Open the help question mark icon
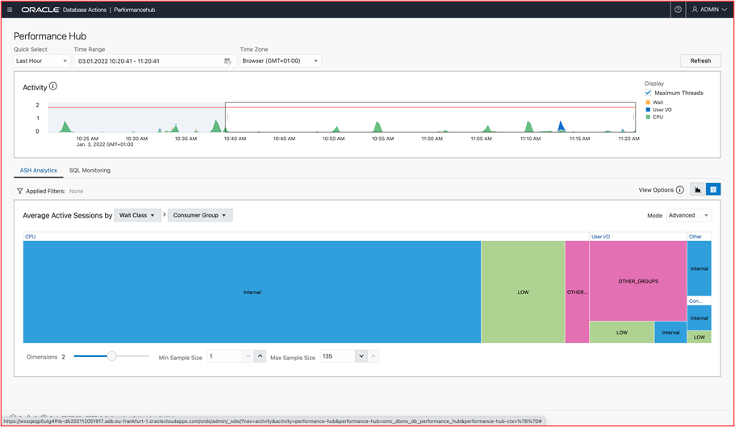Viewport: 735px width, 427px height. [678, 10]
